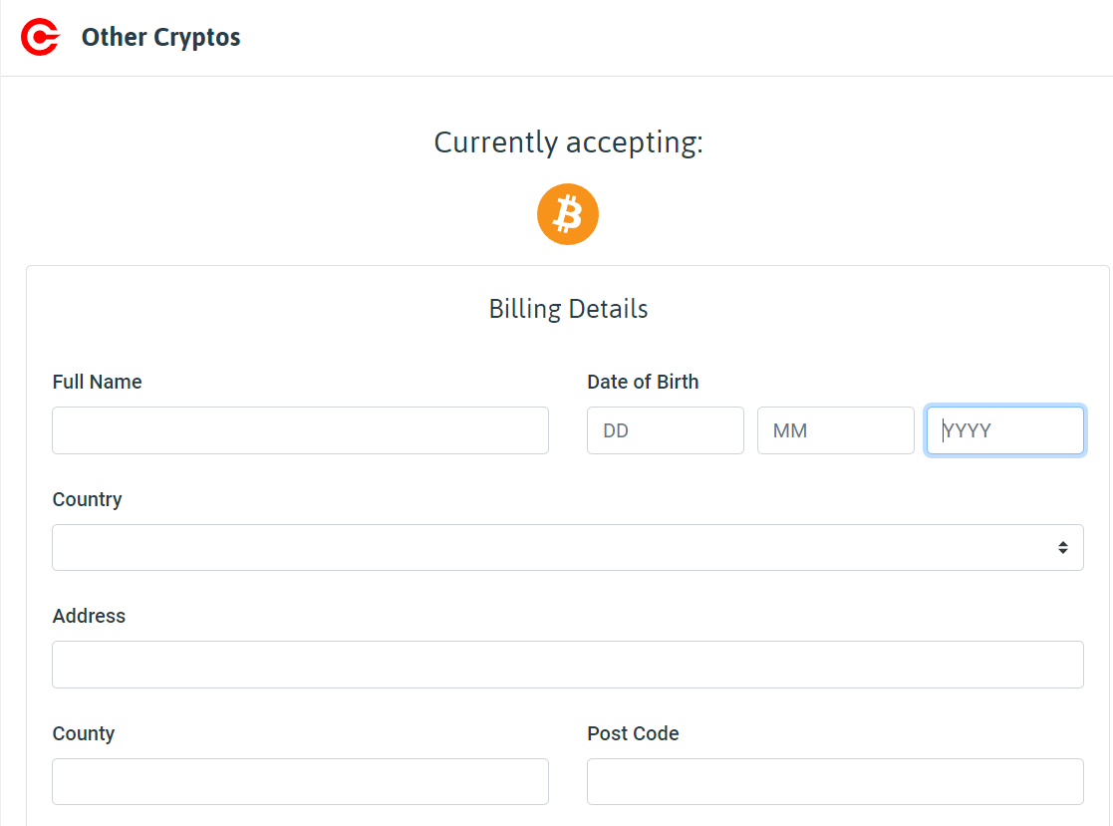Click the red C logo icon
Viewport: 1113px width, 826px height.
click(x=41, y=37)
